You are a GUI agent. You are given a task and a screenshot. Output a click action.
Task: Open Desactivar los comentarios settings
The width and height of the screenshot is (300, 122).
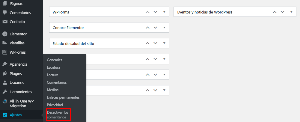point(58,115)
